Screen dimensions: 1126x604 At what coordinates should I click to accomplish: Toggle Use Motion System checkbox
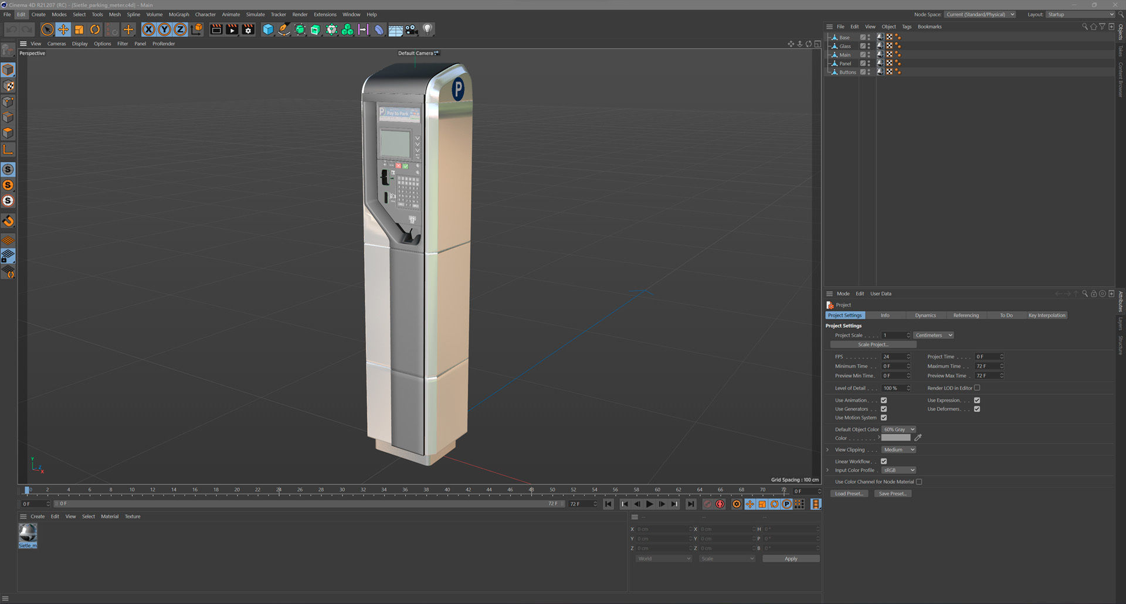(x=884, y=418)
